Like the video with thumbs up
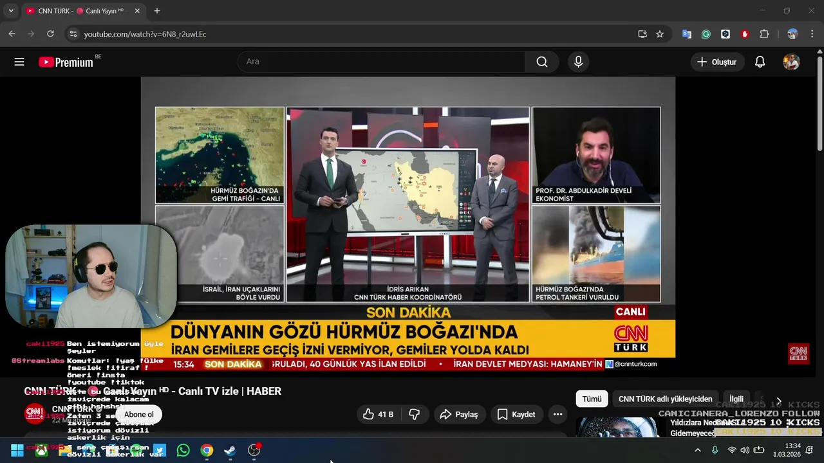Viewport: 824px width, 463px height. (x=379, y=415)
